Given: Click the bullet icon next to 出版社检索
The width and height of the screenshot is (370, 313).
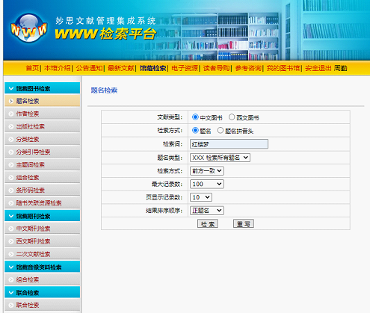Looking at the screenshot, I should click(x=11, y=126).
